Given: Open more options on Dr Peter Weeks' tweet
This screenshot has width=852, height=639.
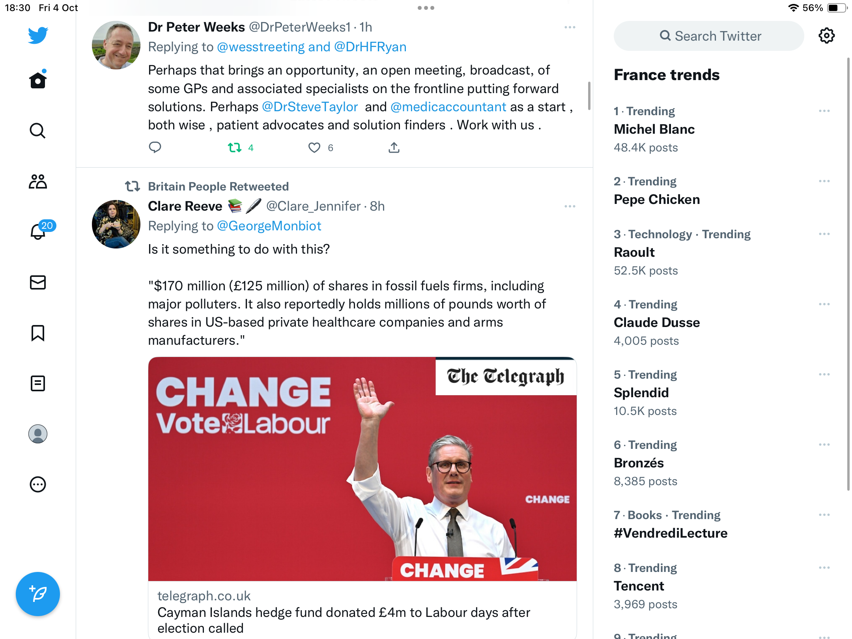Looking at the screenshot, I should point(570,27).
